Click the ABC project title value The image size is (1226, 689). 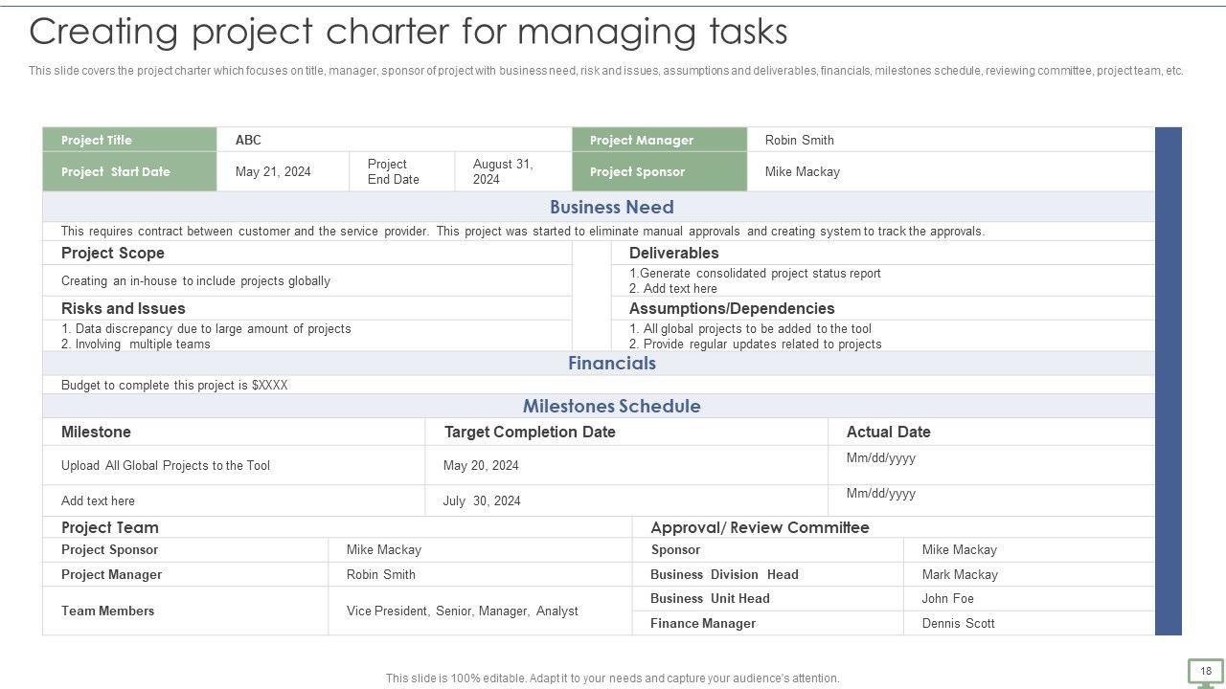tap(248, 140)
